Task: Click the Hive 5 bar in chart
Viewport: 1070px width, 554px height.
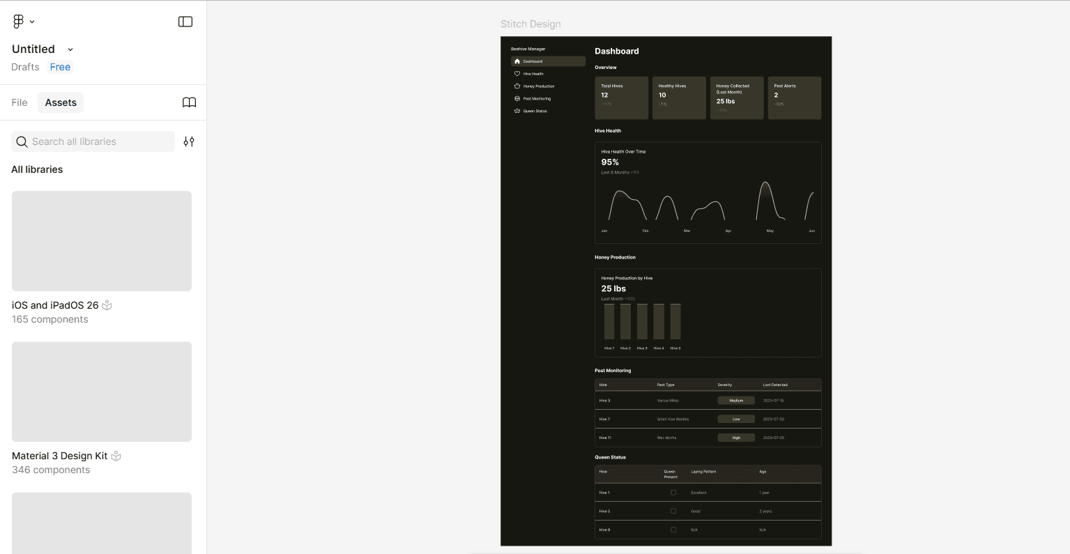Action: coord(675,321)
